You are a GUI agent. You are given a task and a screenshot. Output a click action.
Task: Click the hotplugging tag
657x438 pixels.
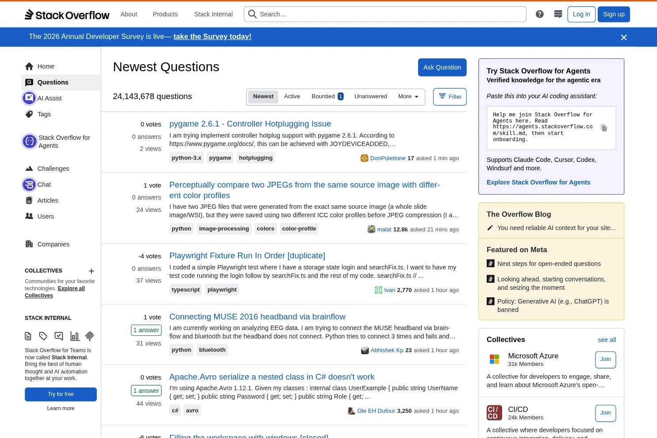click(x=256, y=158)
